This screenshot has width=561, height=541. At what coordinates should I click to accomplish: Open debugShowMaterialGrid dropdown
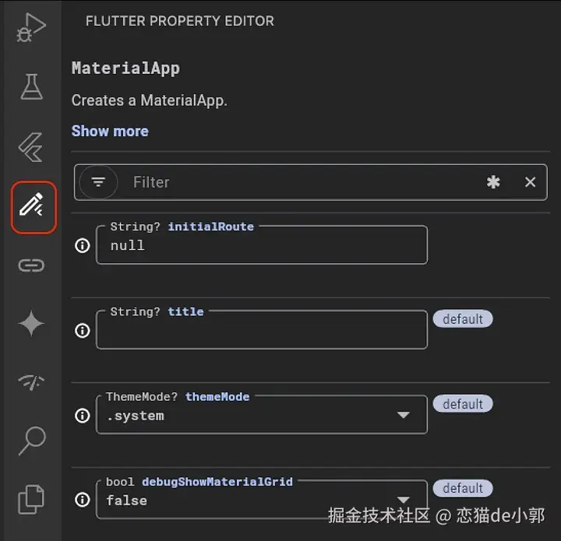(262, 500)
